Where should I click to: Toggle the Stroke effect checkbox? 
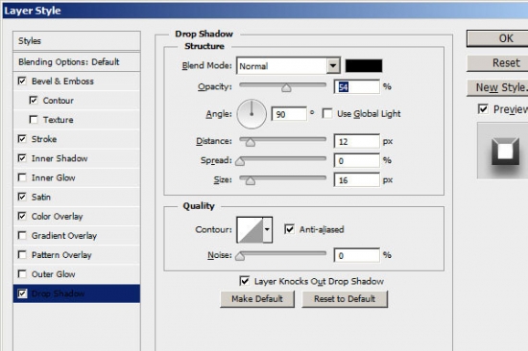coord(22,139)
